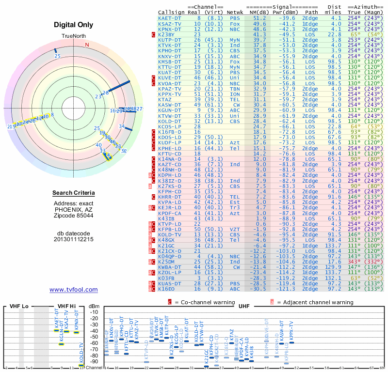This screenshot has height=372, width=388.
Task: Click the KCOS-LP callsign row
Action: coord(170,126)
